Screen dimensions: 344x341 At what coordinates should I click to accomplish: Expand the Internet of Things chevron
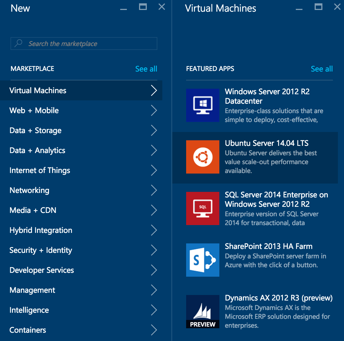(154, 170)
